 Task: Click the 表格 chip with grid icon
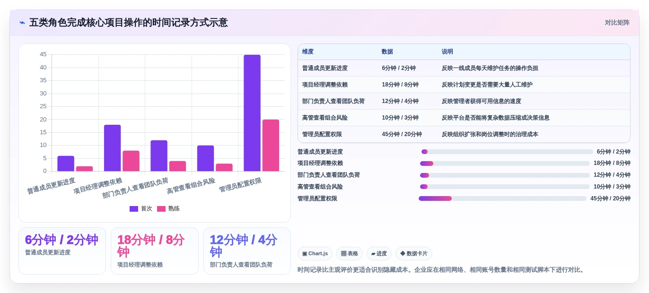click(x=350, y=254)
